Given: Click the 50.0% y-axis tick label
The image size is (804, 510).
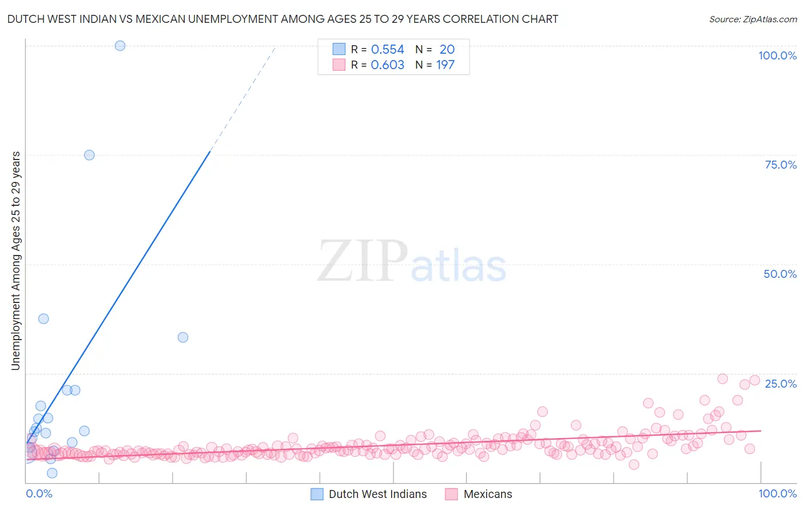Looking at the screenshot, I should (x=780, y=274).
